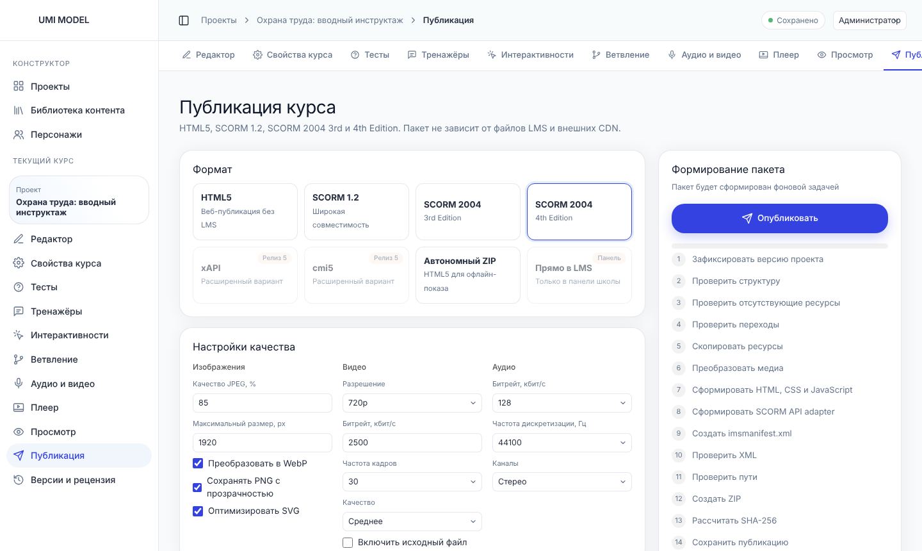This screenshot has width=922, height=551.
Task: Open Версии и рецензия in sidebar
Action: pos(79,480)
